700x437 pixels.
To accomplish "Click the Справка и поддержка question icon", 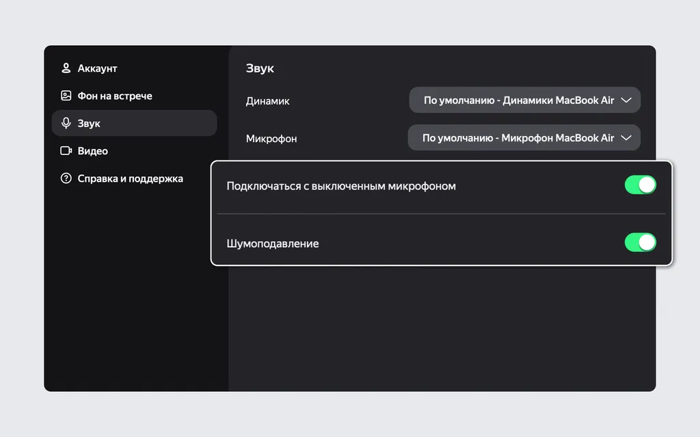I will pyautogui.click(x=66, y=178).
